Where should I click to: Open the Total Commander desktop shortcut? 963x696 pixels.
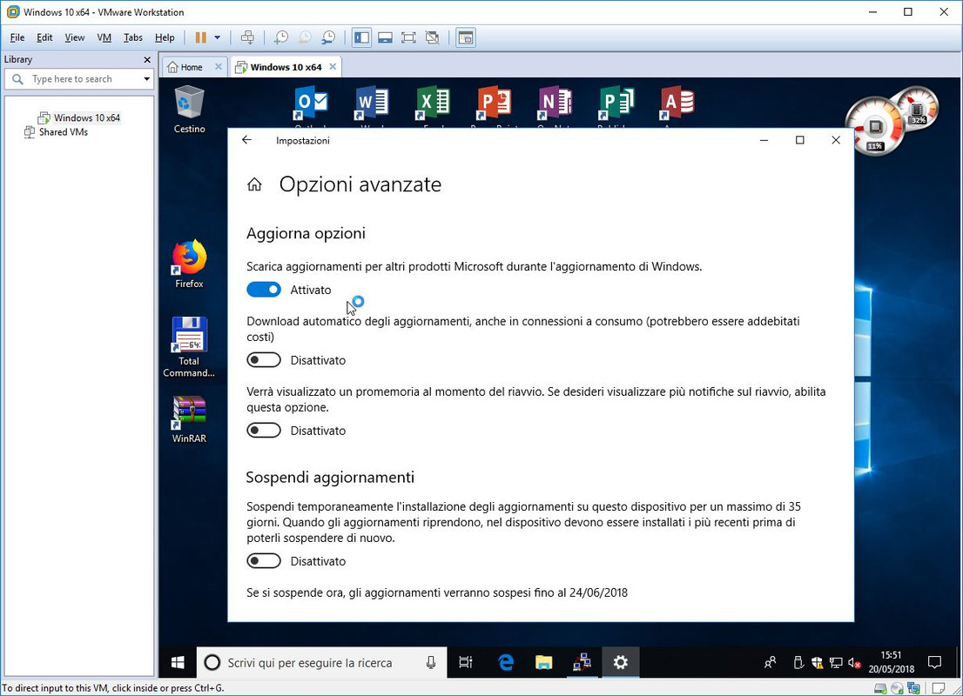coord(189,347)
